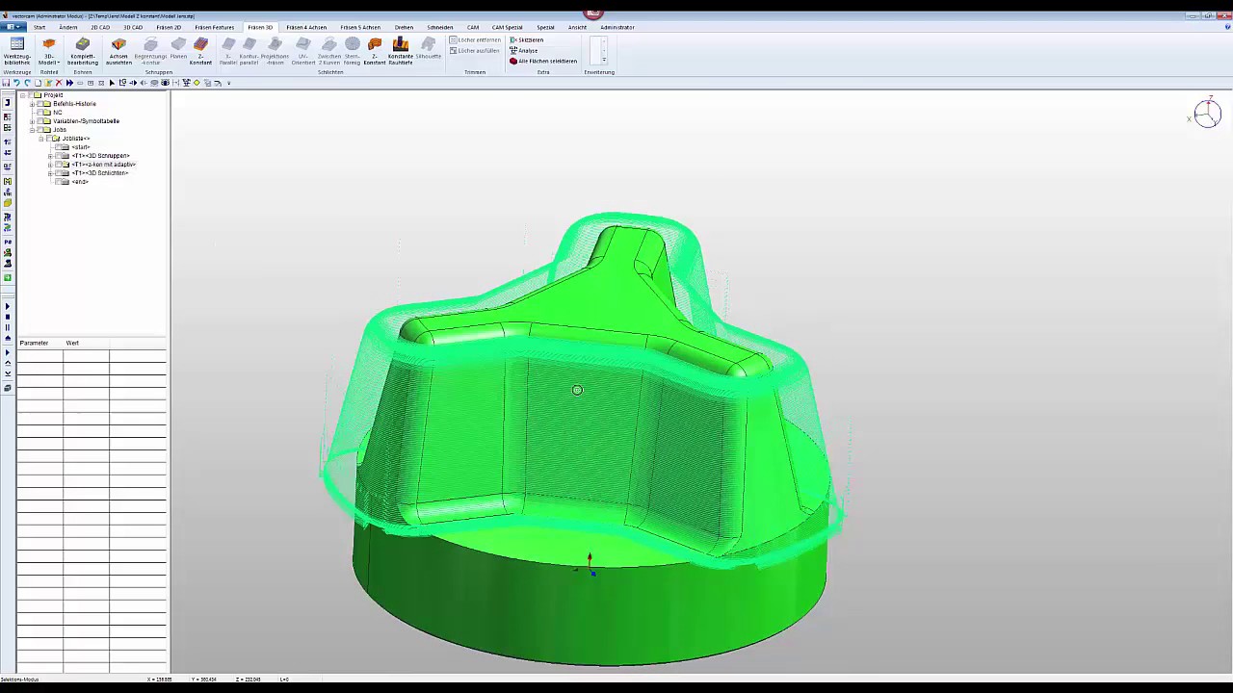This screenshot has width=1233, height=693.
Task: Click Alle Flächen selektieren
Action: 543,61
